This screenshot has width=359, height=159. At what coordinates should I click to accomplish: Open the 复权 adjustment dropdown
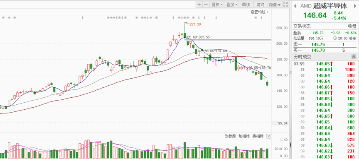[x=217, y=4]
